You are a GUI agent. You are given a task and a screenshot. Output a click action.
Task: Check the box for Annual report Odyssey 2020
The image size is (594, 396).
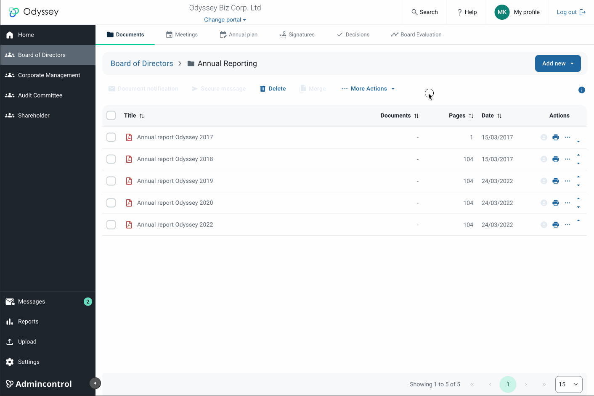(111, 203)
